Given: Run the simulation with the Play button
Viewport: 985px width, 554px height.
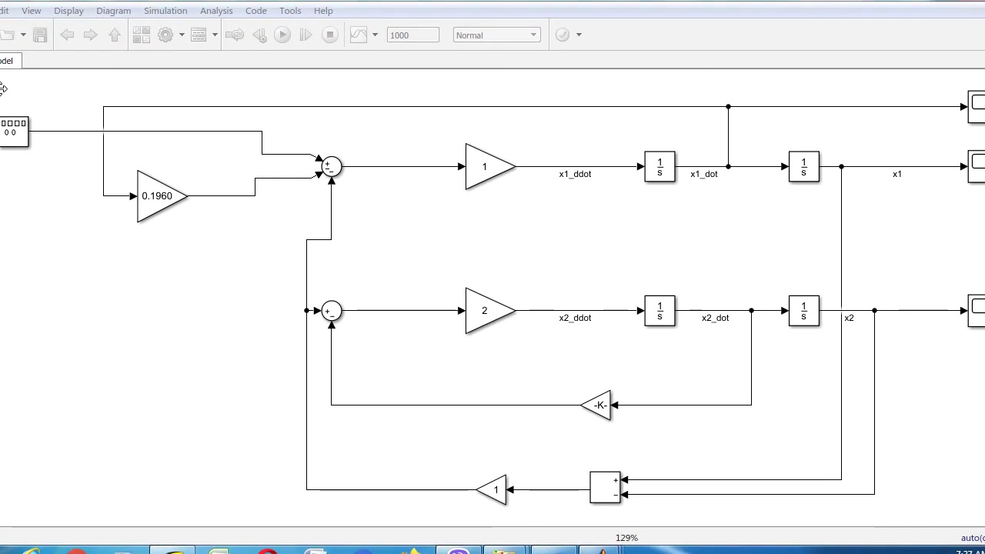Looking at the screenshot, I should tap(282, 35).
